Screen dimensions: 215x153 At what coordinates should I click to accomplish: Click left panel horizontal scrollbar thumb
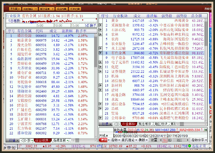point(77,140)
